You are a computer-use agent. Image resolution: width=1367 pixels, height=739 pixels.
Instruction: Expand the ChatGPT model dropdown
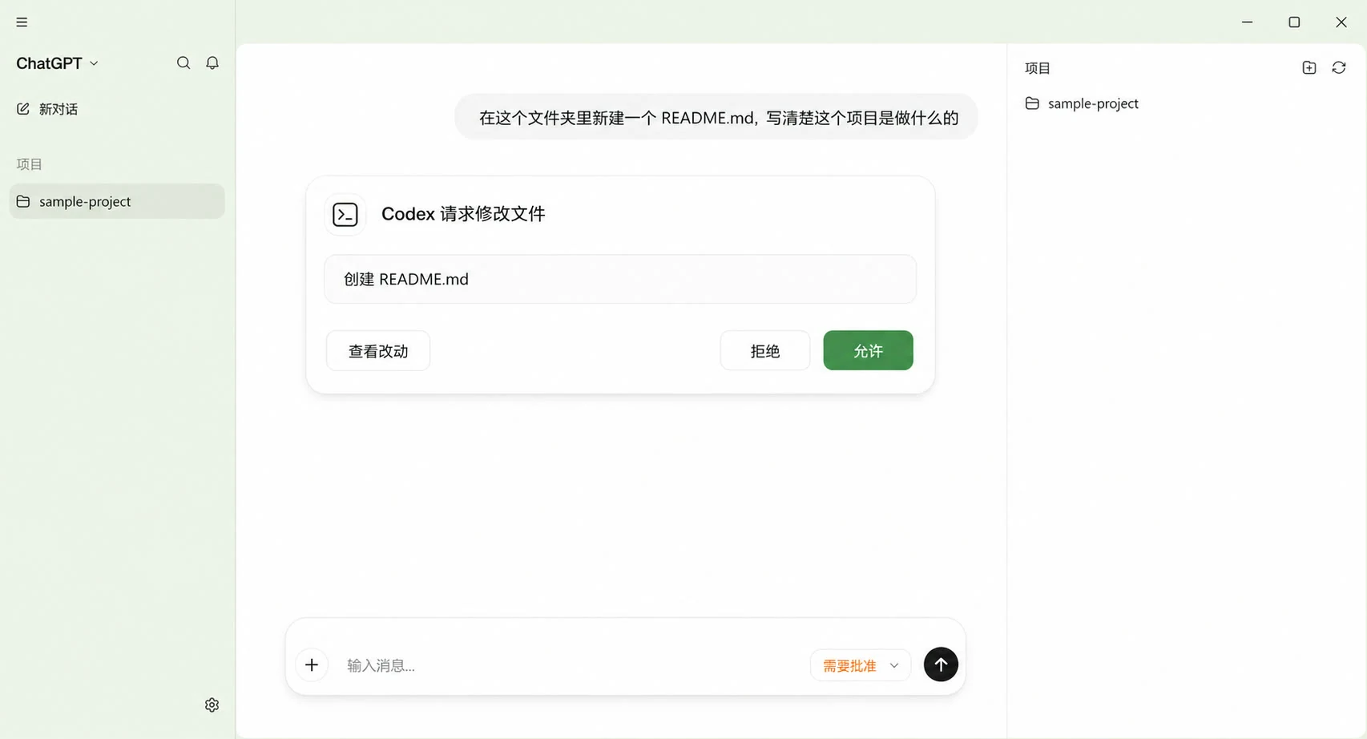57,63
